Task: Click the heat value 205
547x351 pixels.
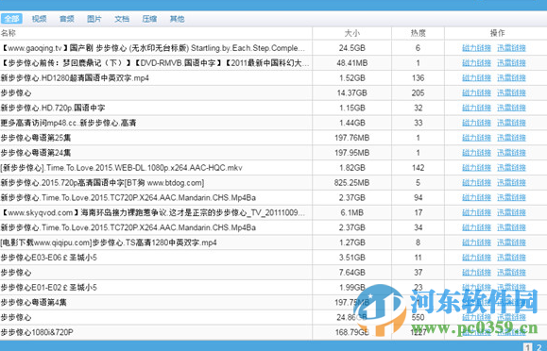Action: tap(418, 93)
